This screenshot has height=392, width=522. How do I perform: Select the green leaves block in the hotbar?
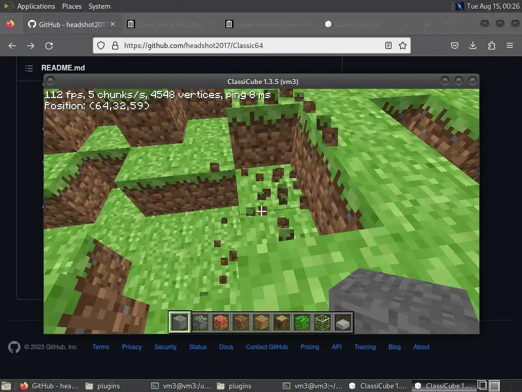point(302,323)
